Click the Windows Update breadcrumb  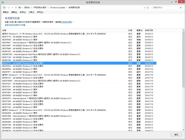coord(57,7)
